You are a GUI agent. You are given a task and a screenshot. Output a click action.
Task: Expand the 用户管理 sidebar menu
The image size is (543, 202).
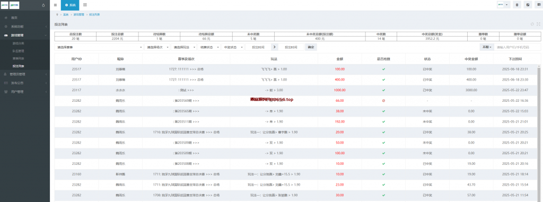25,92
